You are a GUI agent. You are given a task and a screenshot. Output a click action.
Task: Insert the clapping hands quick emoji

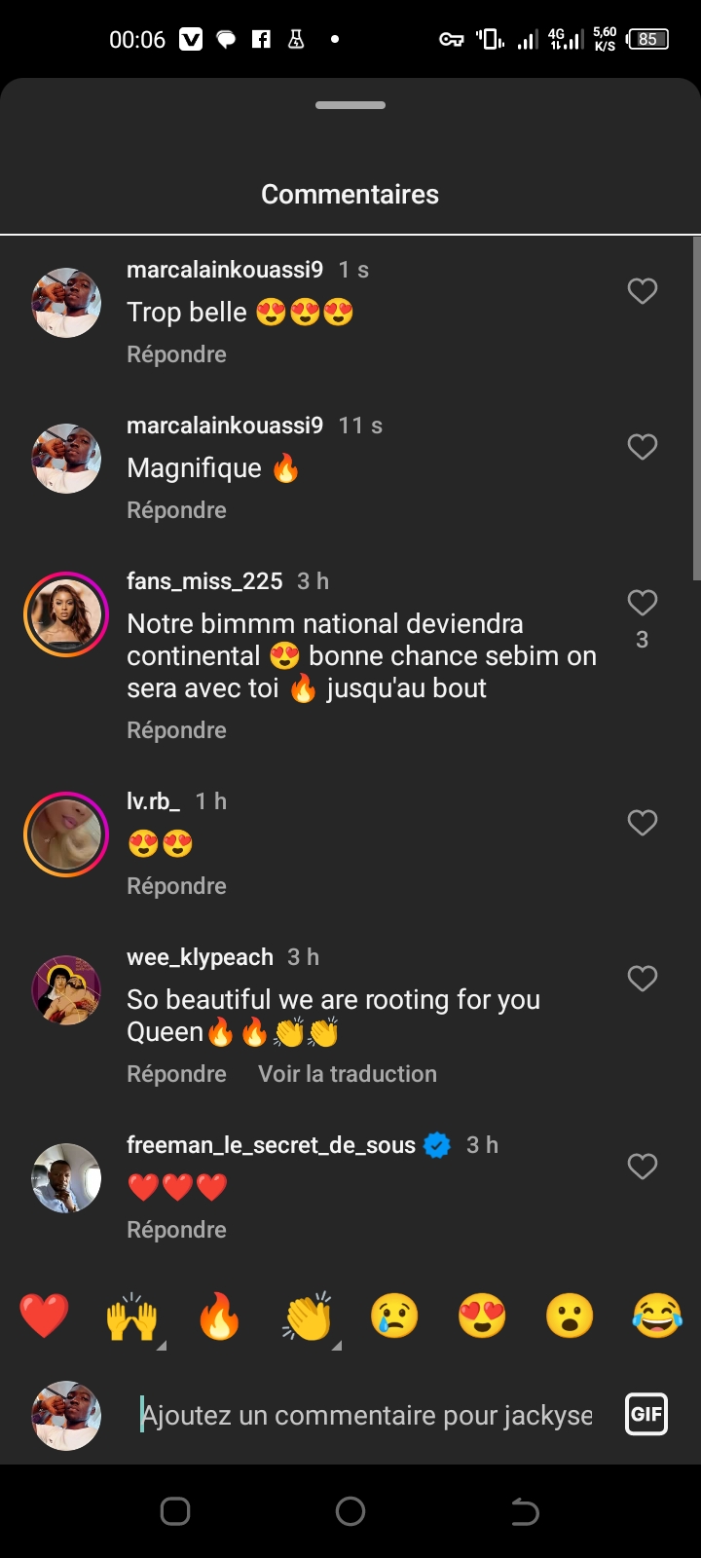point(308,1317)
